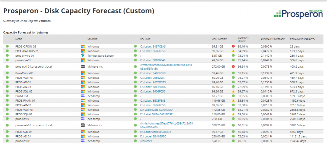This screenshot has width=327, height=143.
Task: Click the "Summary of Orion Objects: Volumes" subtitle
Action: pyautogui.click(x=27, y=21)
